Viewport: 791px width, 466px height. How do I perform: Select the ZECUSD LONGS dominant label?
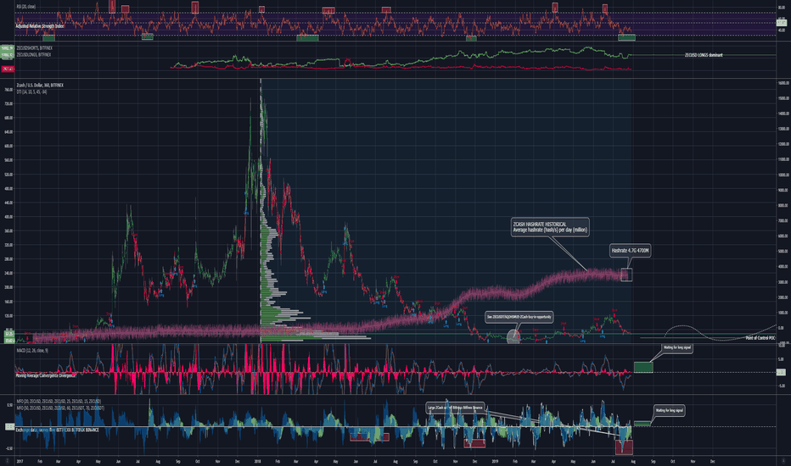click(704, 55)
